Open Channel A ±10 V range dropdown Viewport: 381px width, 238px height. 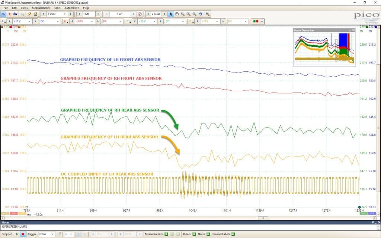pos(22,21)
